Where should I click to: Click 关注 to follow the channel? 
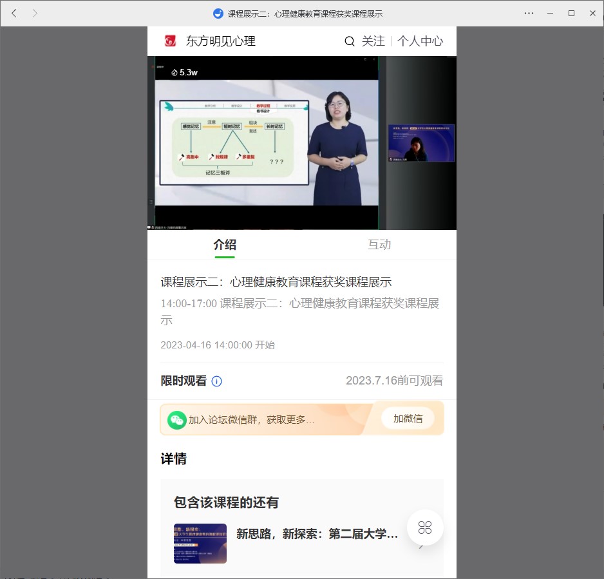point(373,41)
